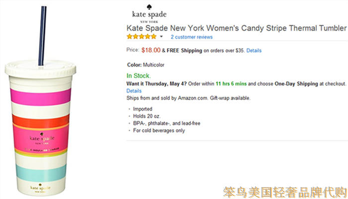348x199 pixels.
Task: Select the $18.00 price text
Action: (x=151, y=50)
